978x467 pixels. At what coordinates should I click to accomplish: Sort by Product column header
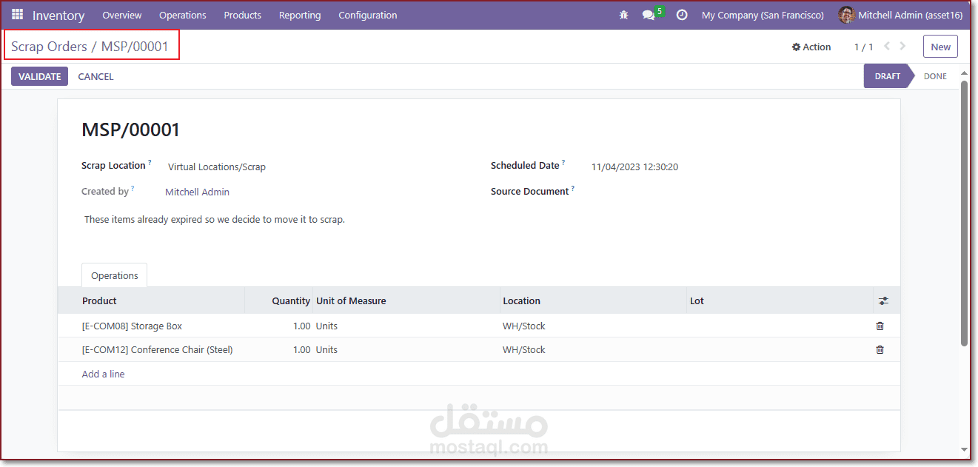[99, 301]
